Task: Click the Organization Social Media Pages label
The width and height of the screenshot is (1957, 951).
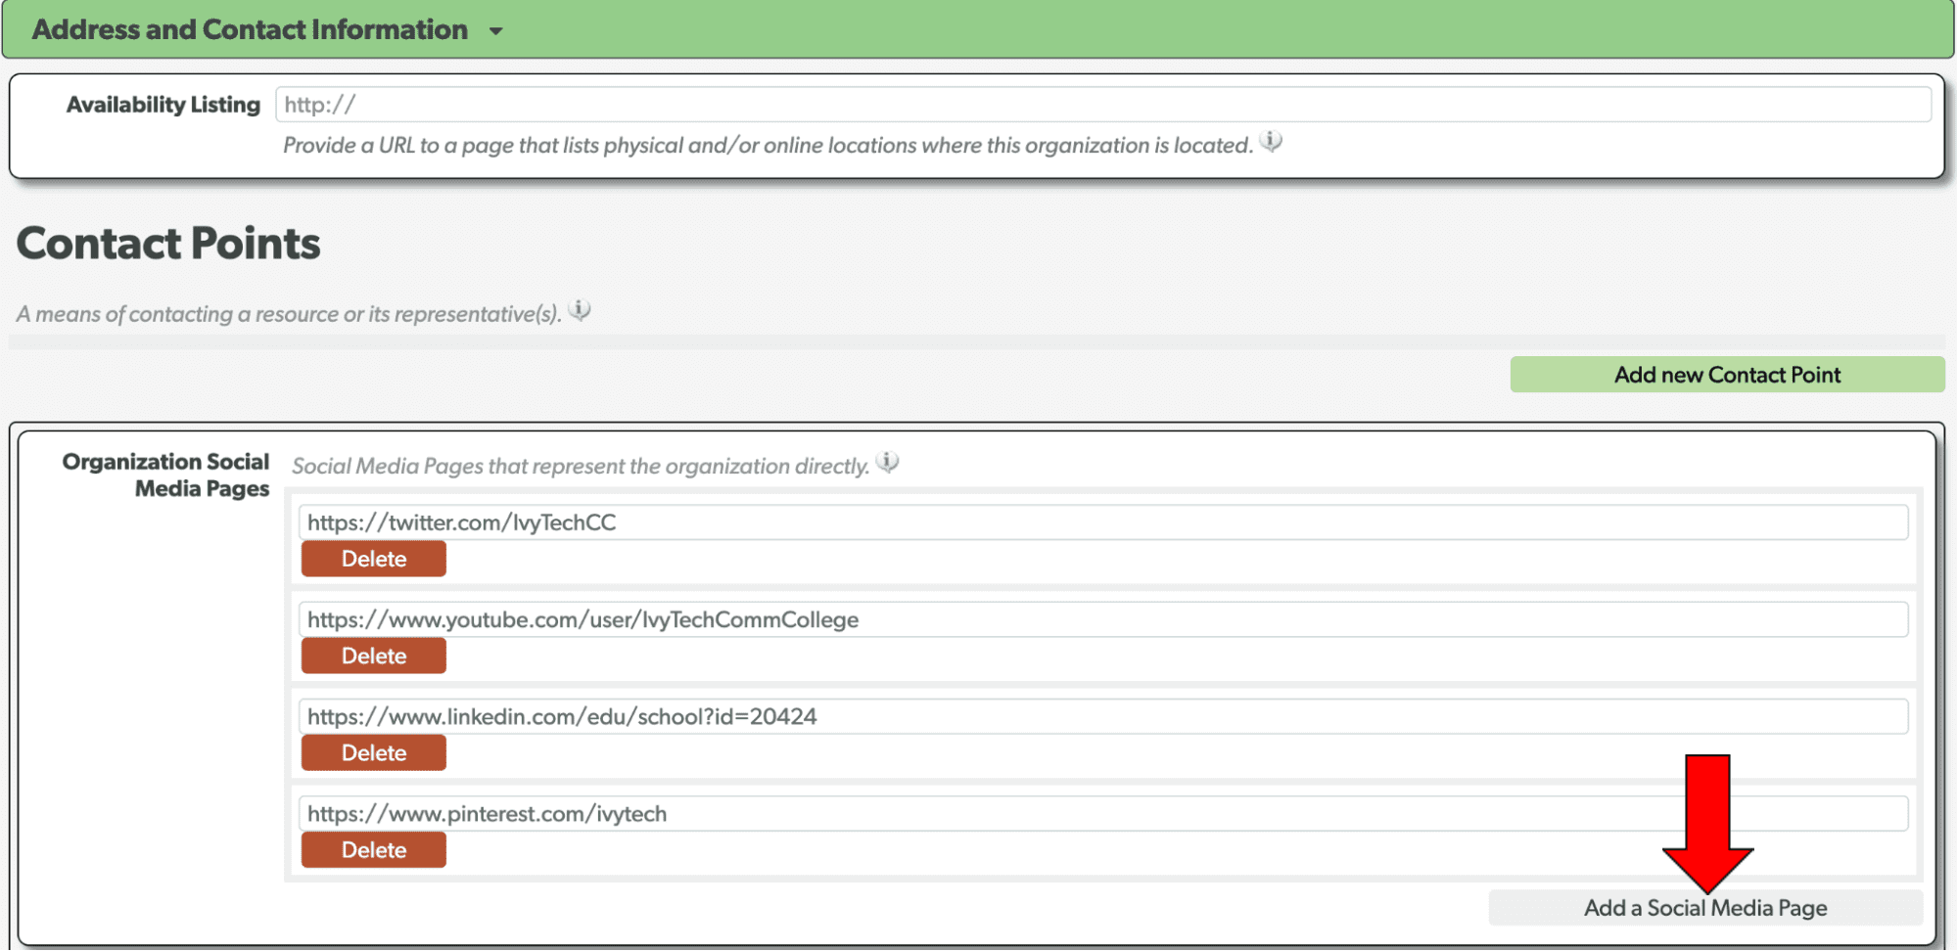Action: tap(165, 475)
